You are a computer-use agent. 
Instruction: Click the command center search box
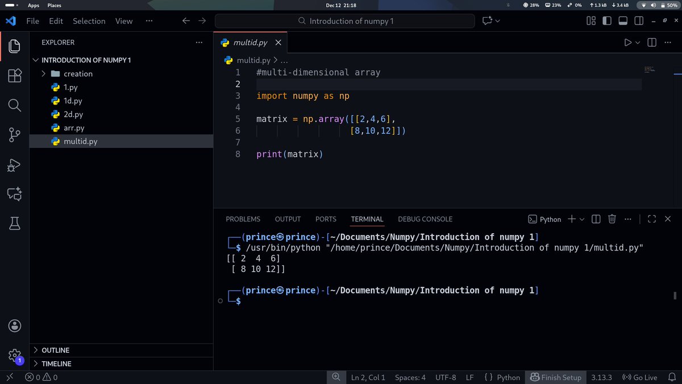[x=345, y=21]
